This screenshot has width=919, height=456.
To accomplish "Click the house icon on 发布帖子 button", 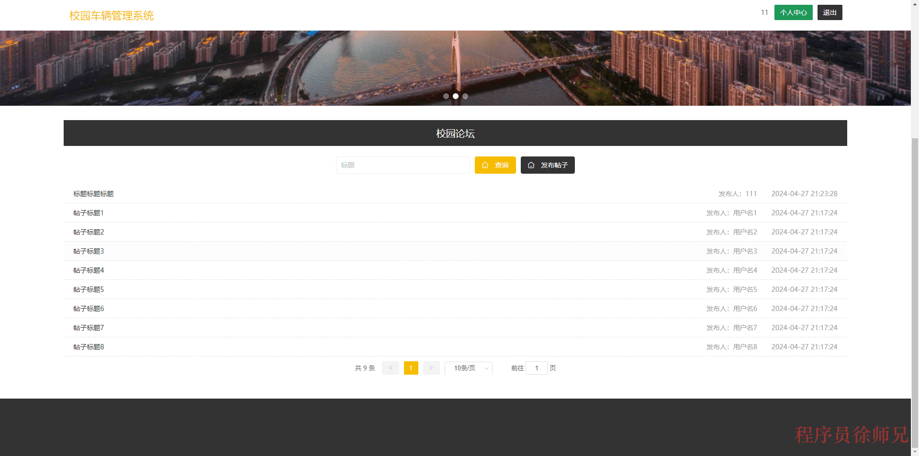I will (x=531, y=165).
